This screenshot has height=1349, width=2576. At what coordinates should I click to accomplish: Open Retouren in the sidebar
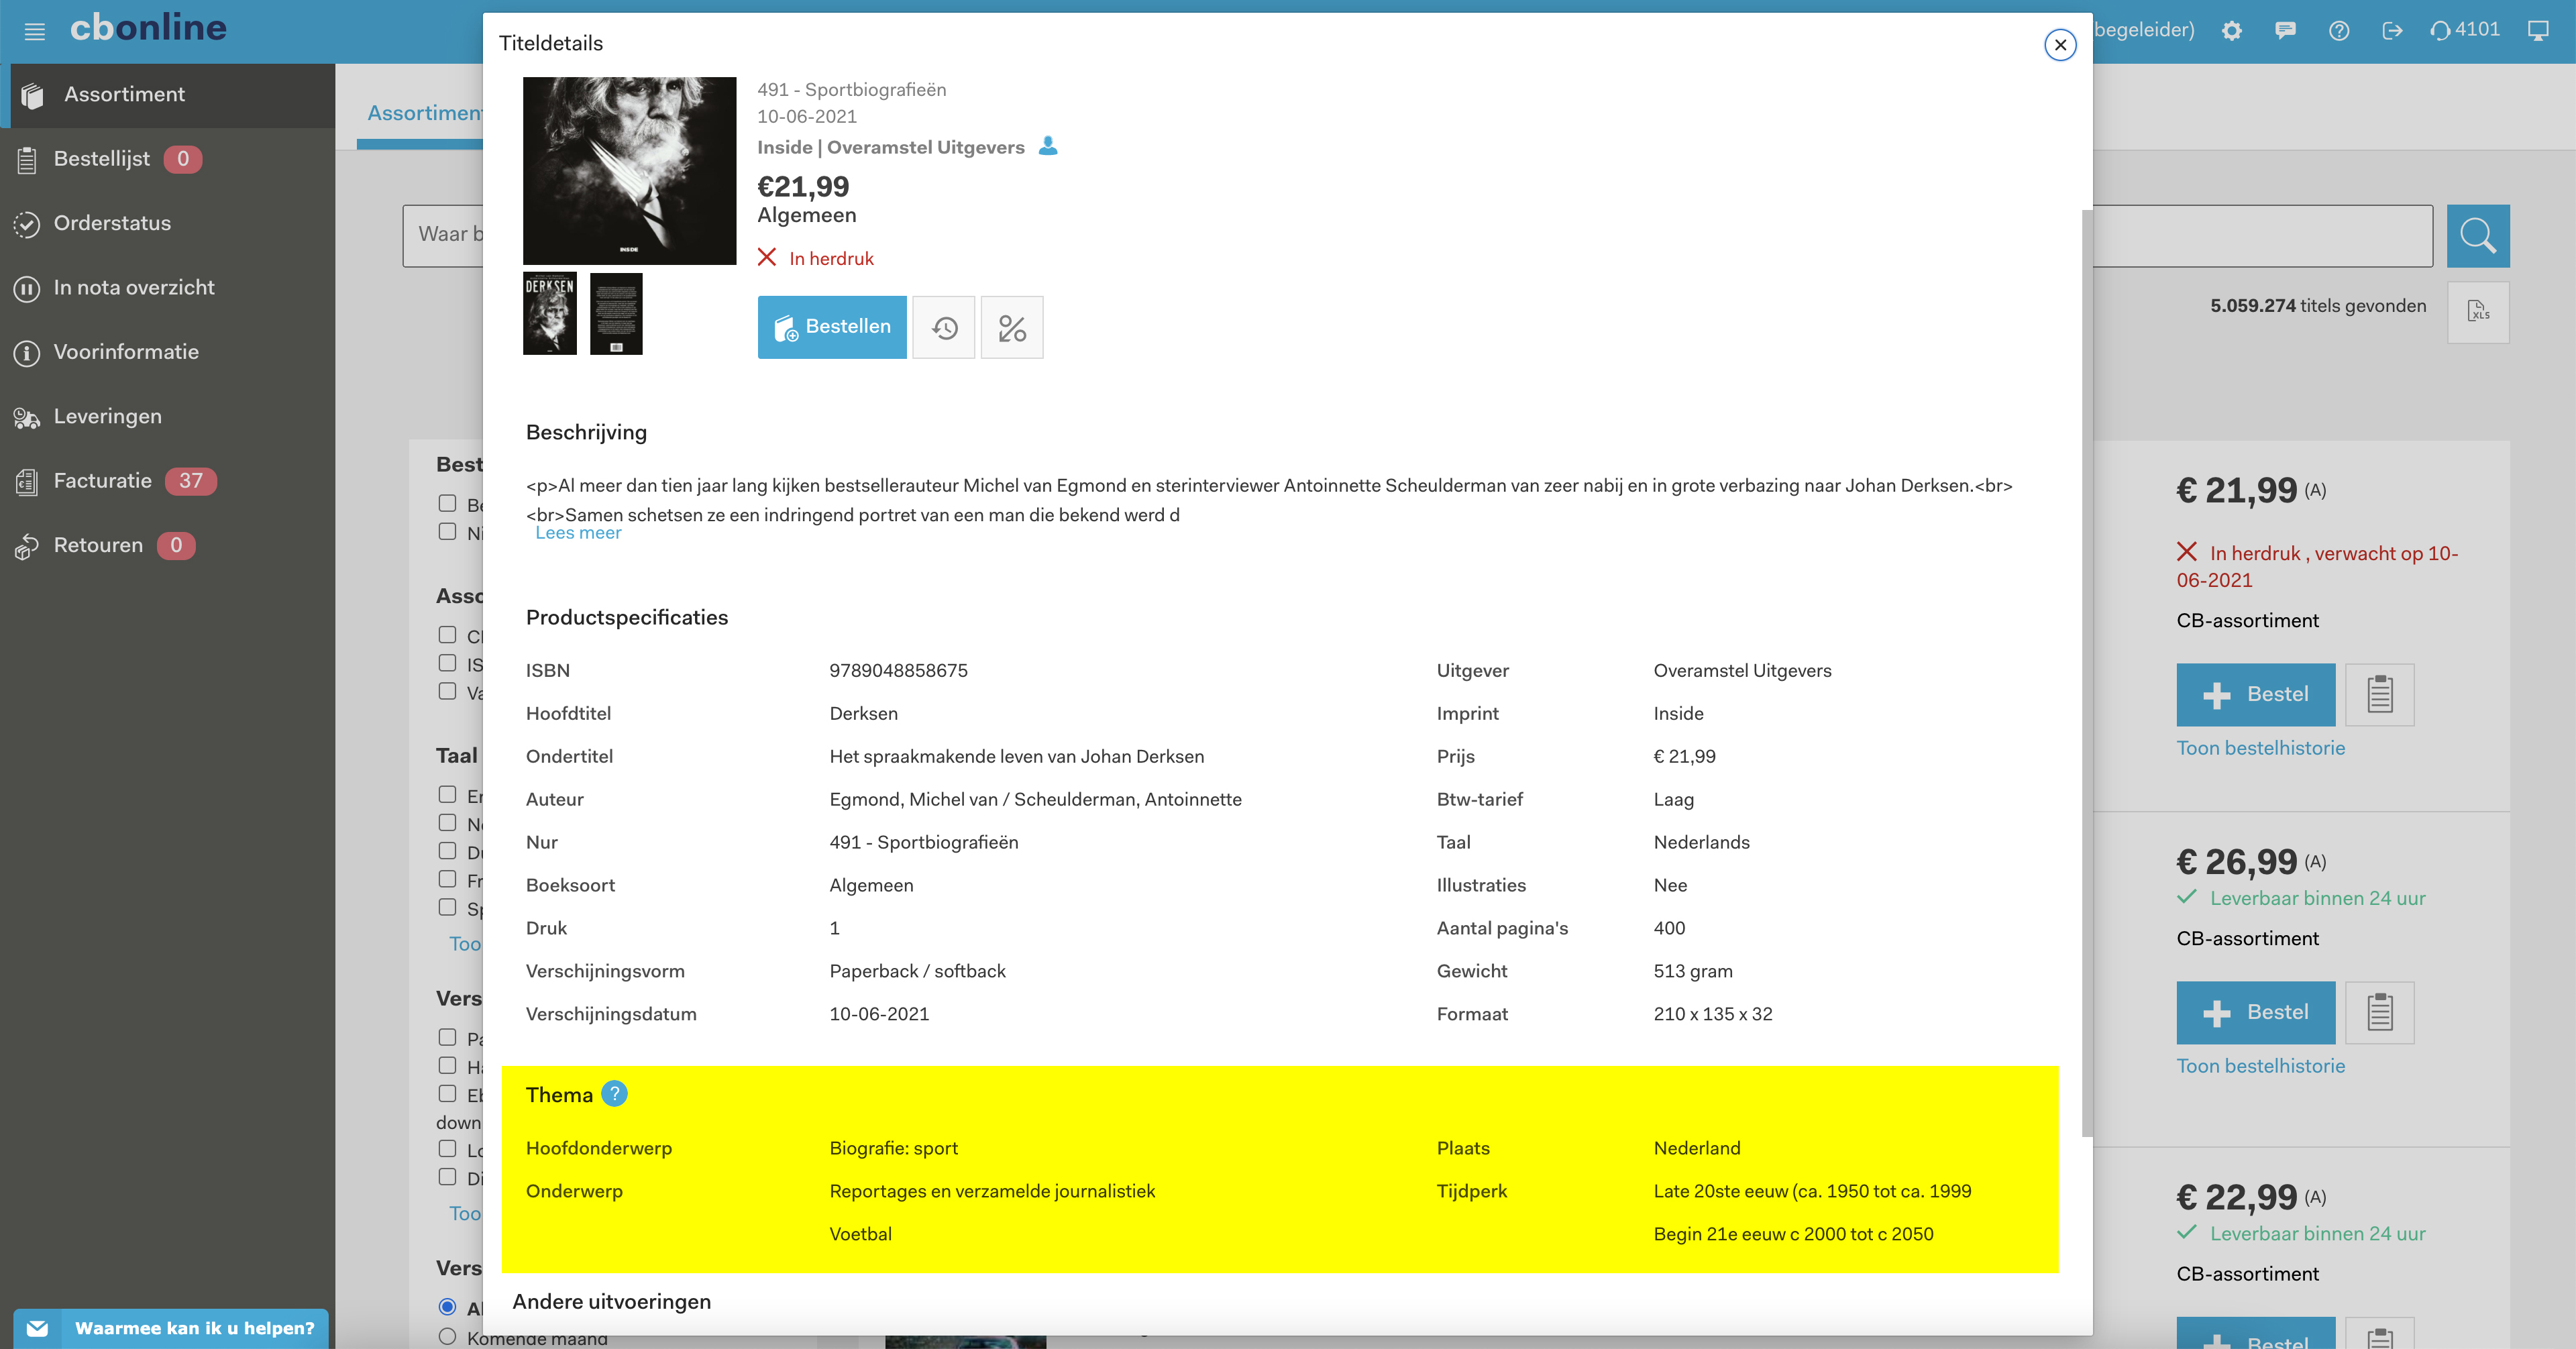coord(168,546)
